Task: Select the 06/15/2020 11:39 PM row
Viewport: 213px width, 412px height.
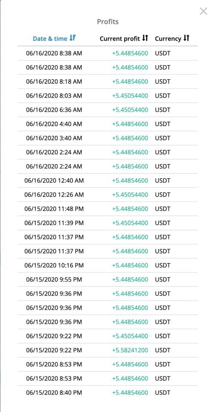Action: tap(108, 223)
